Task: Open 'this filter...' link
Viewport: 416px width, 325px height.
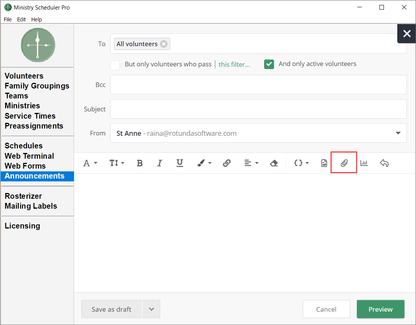Action: [234, 64]
